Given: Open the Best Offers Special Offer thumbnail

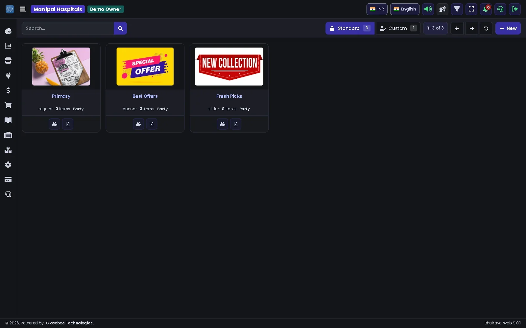Looking at the screenshot, I should 145,67.
